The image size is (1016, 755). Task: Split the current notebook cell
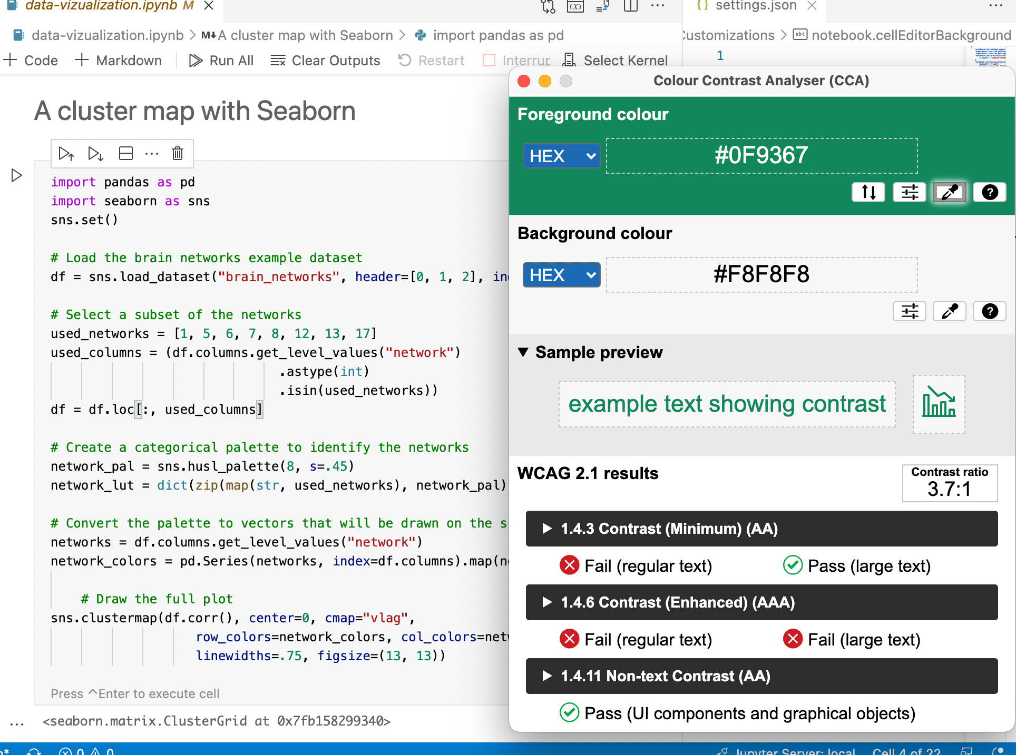[125, 153]
